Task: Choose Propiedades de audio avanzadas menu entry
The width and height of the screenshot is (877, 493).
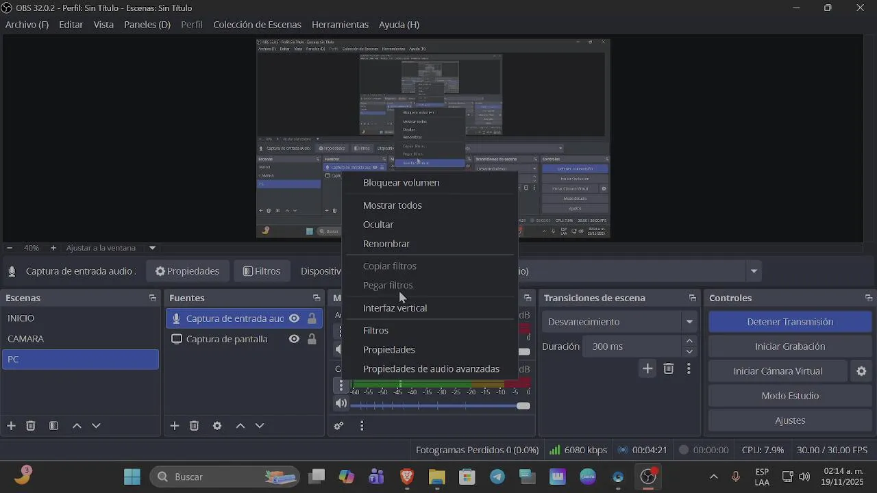Action: 430,369
